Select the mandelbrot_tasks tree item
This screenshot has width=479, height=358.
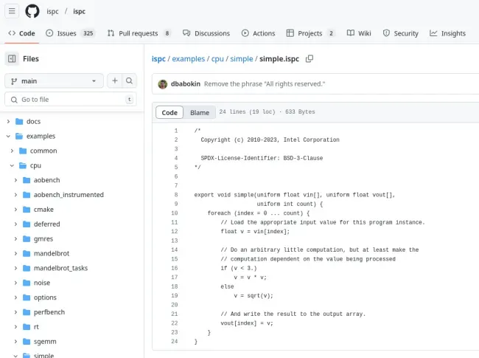click(60, 269)
